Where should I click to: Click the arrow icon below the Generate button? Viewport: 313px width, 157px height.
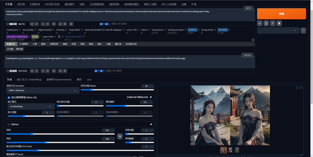tap(260, 23)
